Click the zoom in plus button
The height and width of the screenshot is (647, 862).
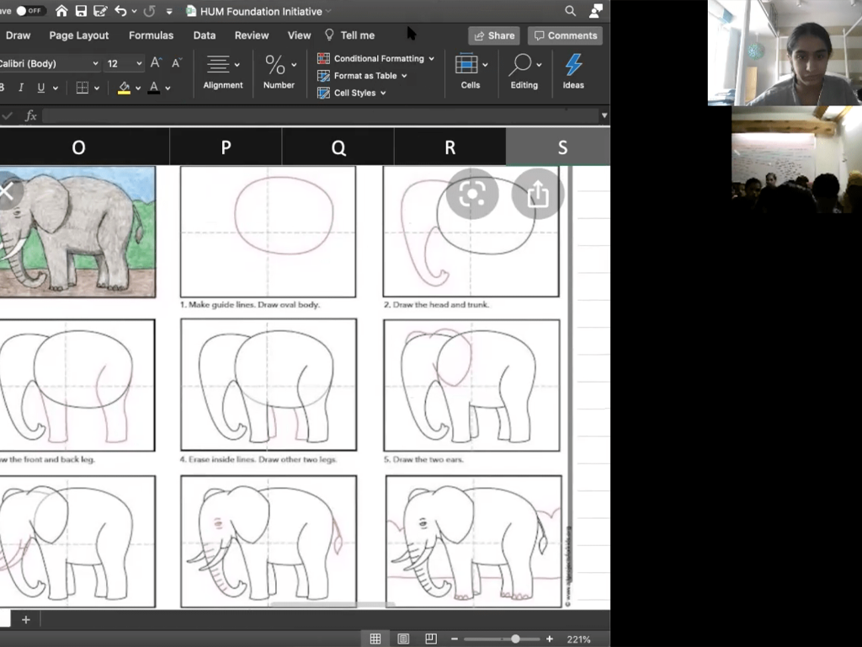click(549, 639)
